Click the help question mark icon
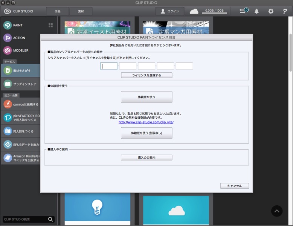Image resolution: width=293 pixels, height=226 pixels. point(285,11)
